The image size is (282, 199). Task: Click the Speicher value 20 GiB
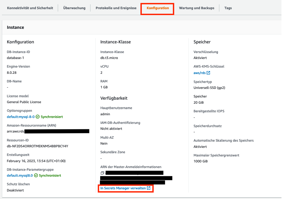pos(199,103)
